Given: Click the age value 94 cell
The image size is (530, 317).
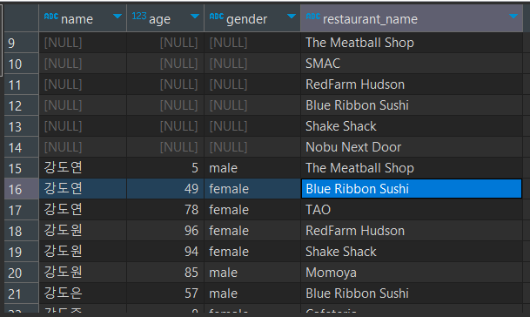Looking at the screenshot, I should pos(165,252).
